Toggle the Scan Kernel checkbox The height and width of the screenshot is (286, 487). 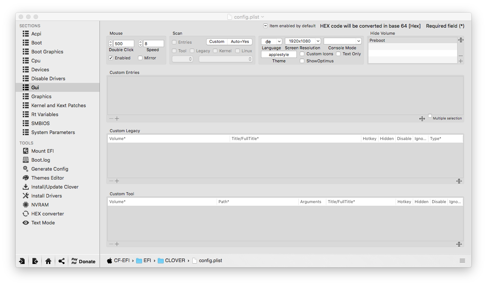coord(215,51)
